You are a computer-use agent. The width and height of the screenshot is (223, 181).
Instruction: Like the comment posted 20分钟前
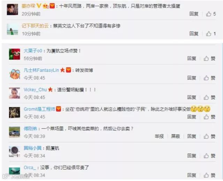click(x=211, y=14)
